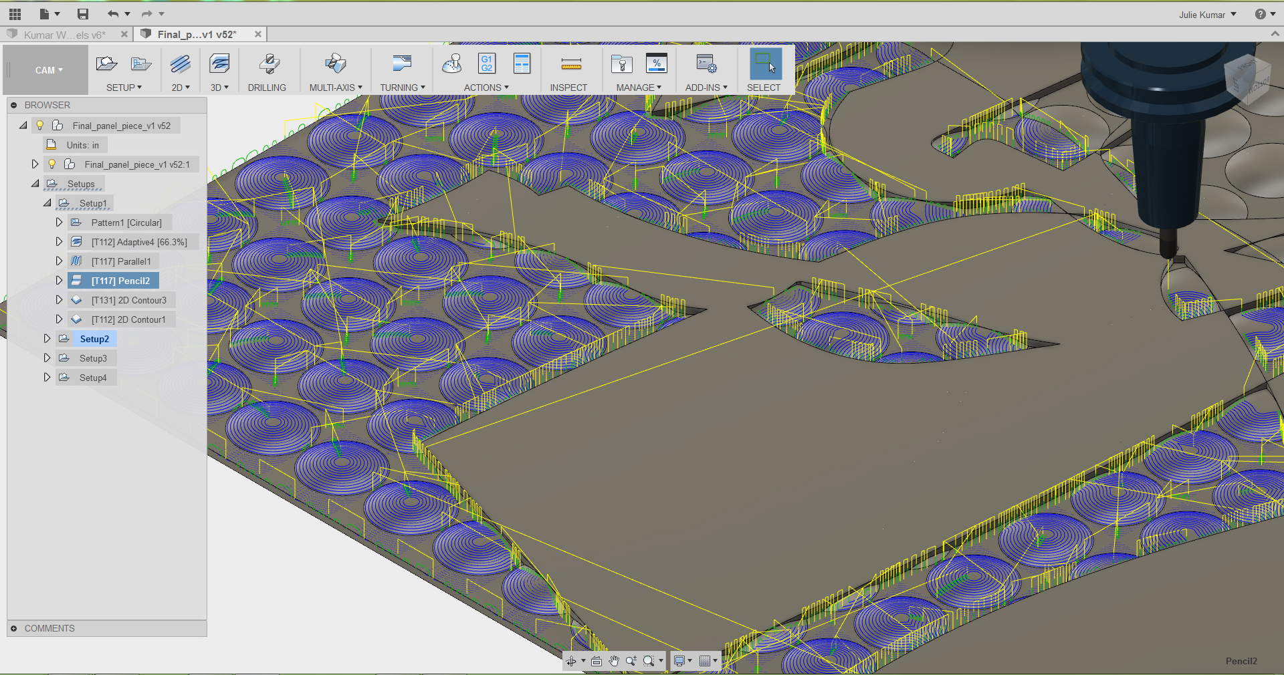Select the 2D Adaptive Clearing icon

(180, 64)
